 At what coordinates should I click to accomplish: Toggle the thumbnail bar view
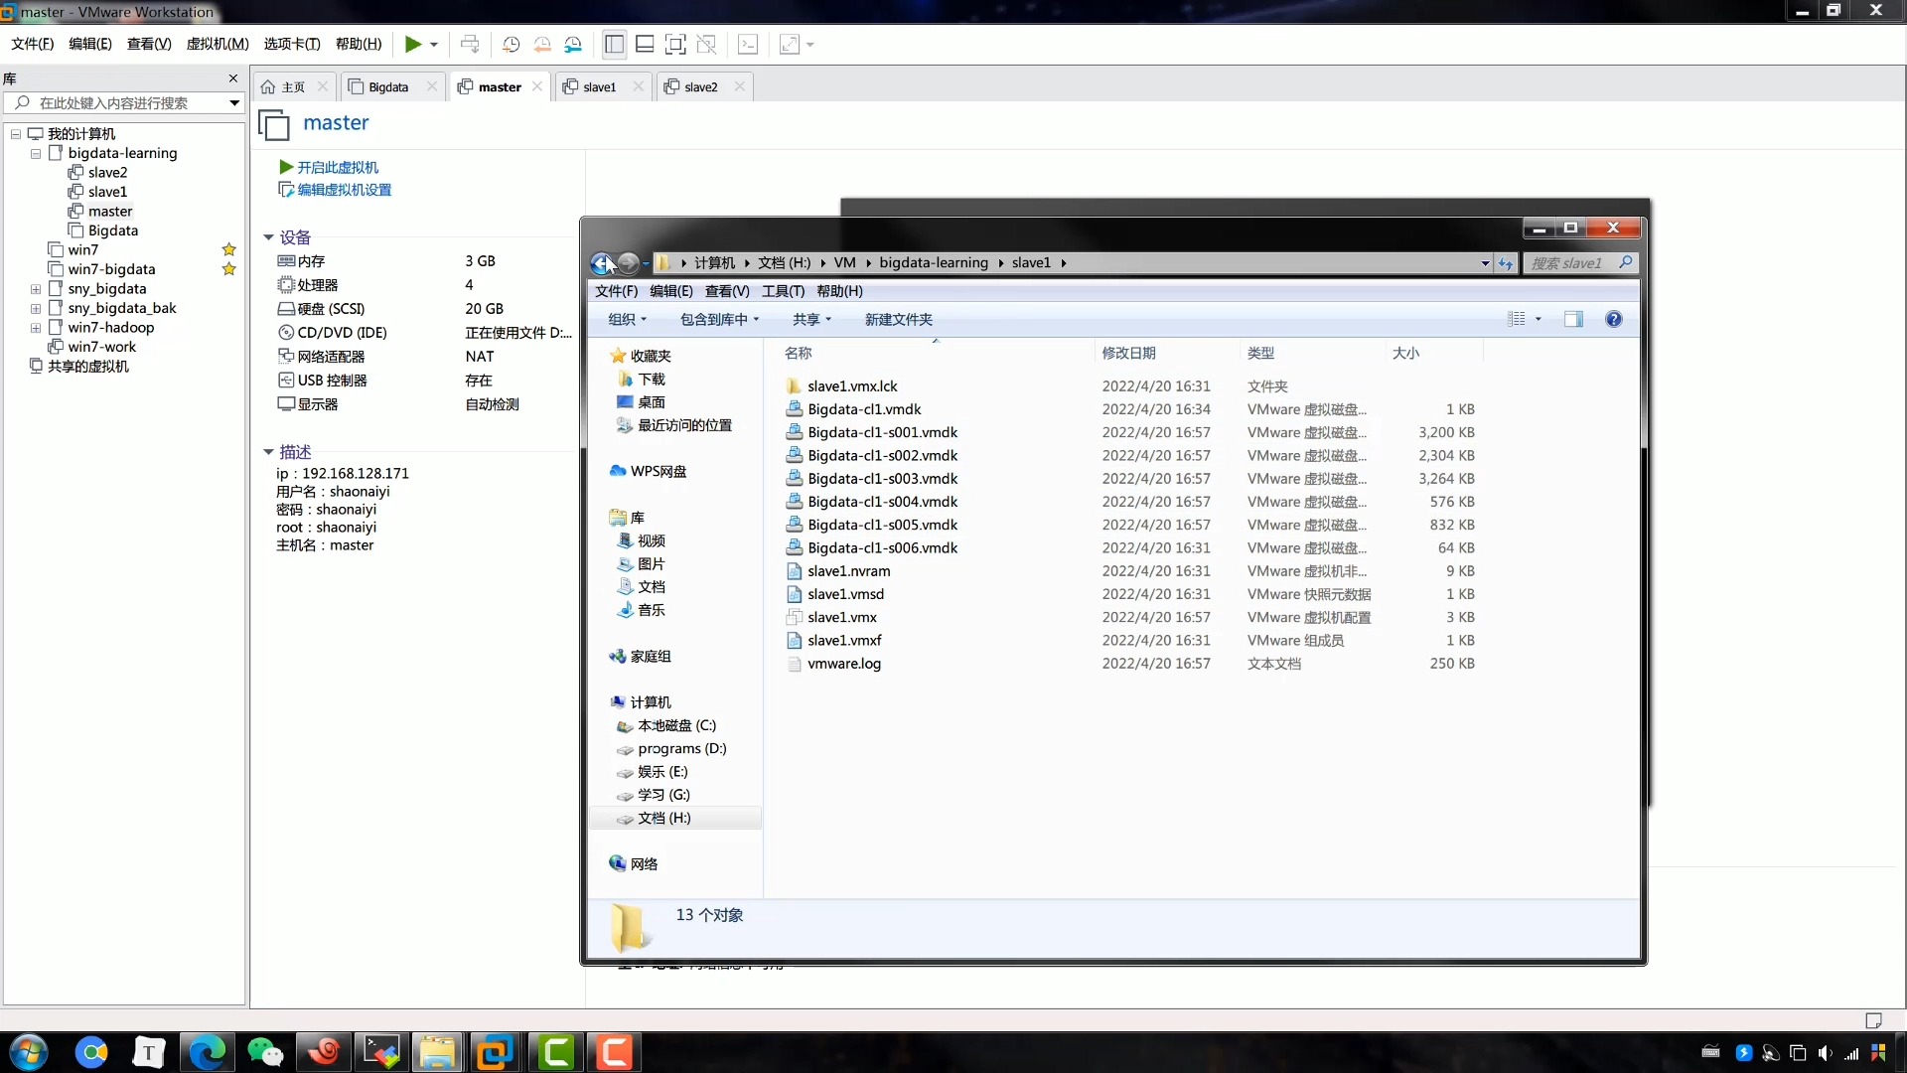[645, 44]
